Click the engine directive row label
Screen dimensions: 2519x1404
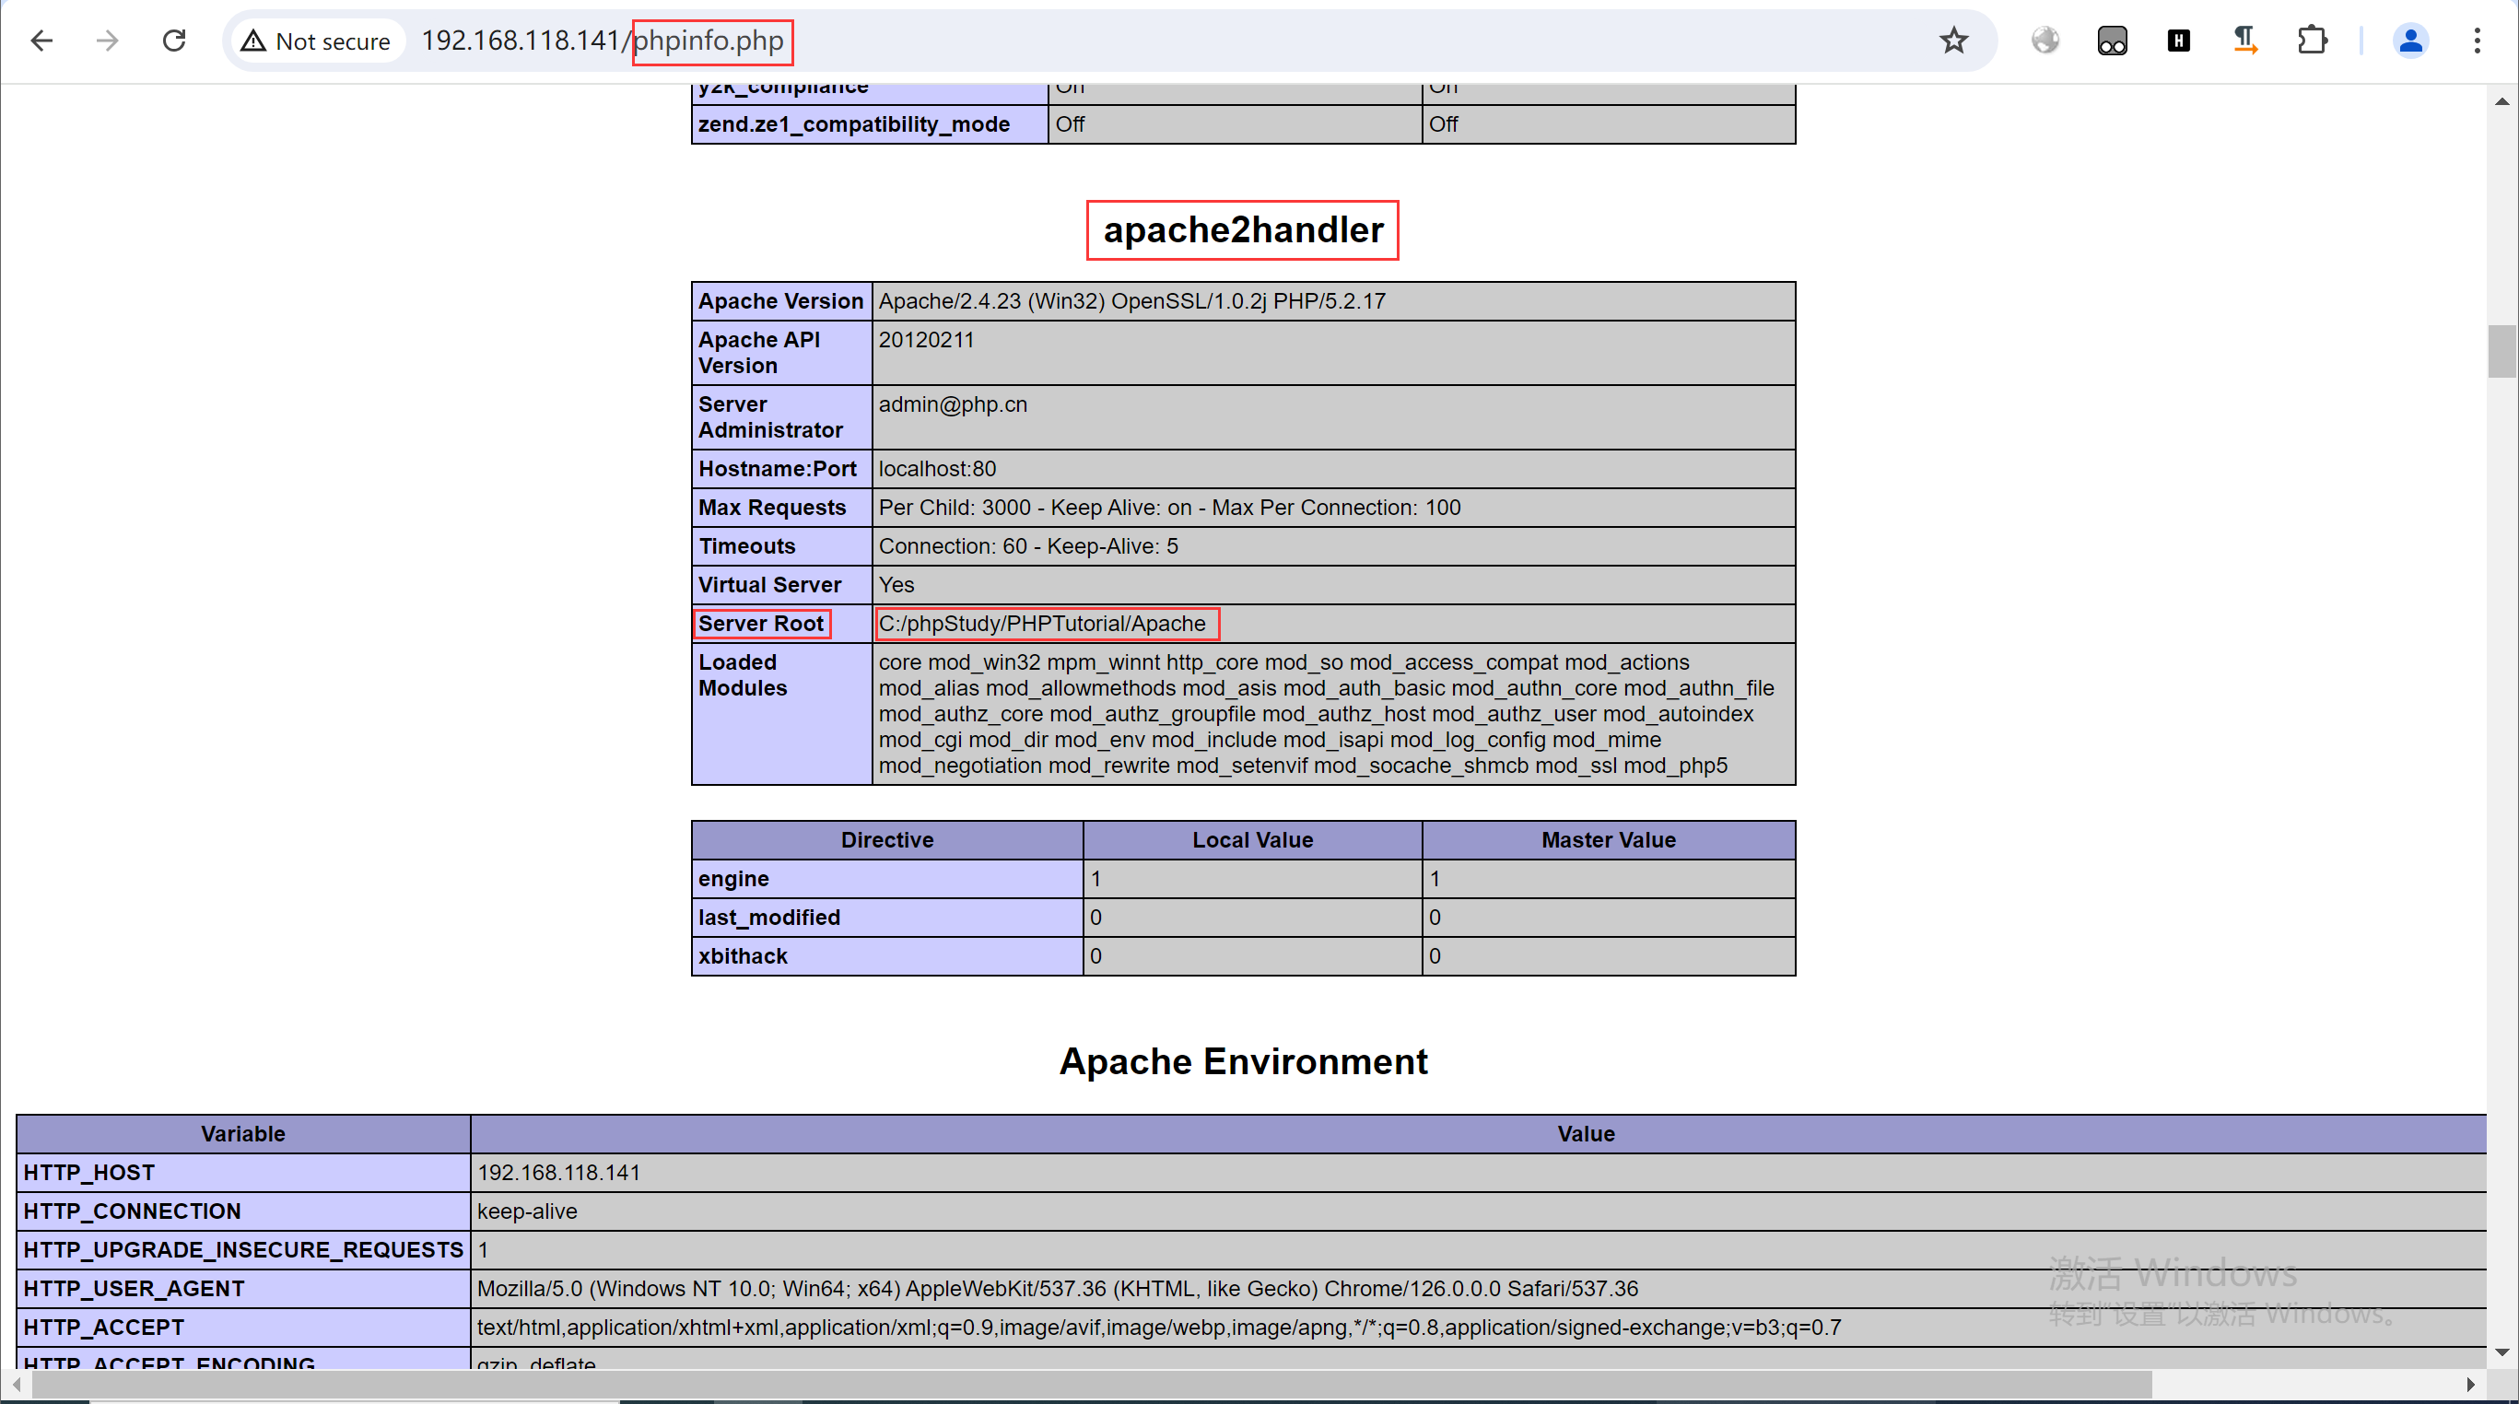click(x=733, y=878)
